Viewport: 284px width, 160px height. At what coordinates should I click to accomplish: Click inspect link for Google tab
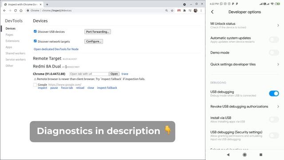(x=43, y=88)
